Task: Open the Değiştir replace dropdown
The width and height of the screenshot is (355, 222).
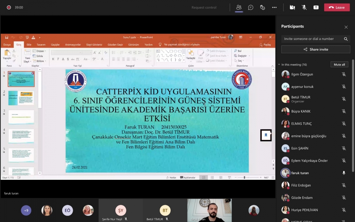Action: 242,56
